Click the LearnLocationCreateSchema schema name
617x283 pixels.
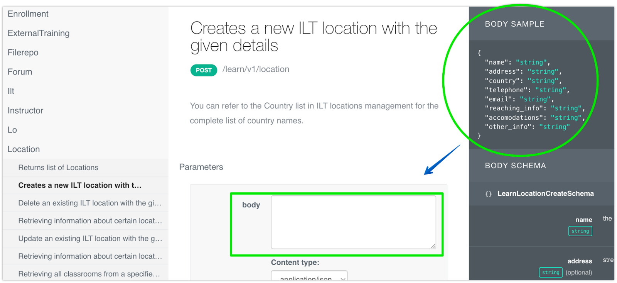pyautogui.click(x=545, y=193)
